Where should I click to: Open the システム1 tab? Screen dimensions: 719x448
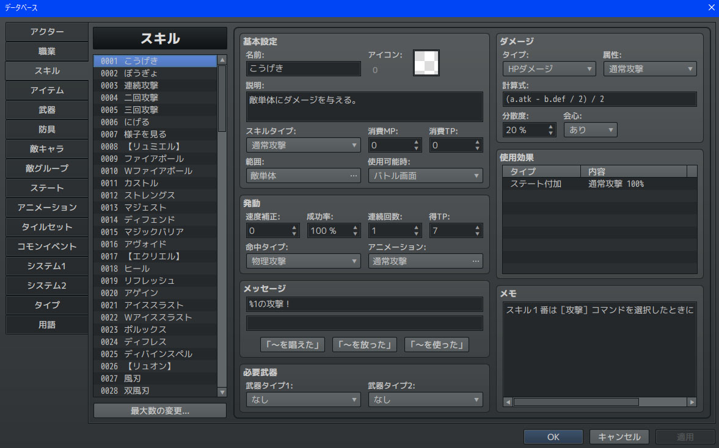(x=47, y=266)
